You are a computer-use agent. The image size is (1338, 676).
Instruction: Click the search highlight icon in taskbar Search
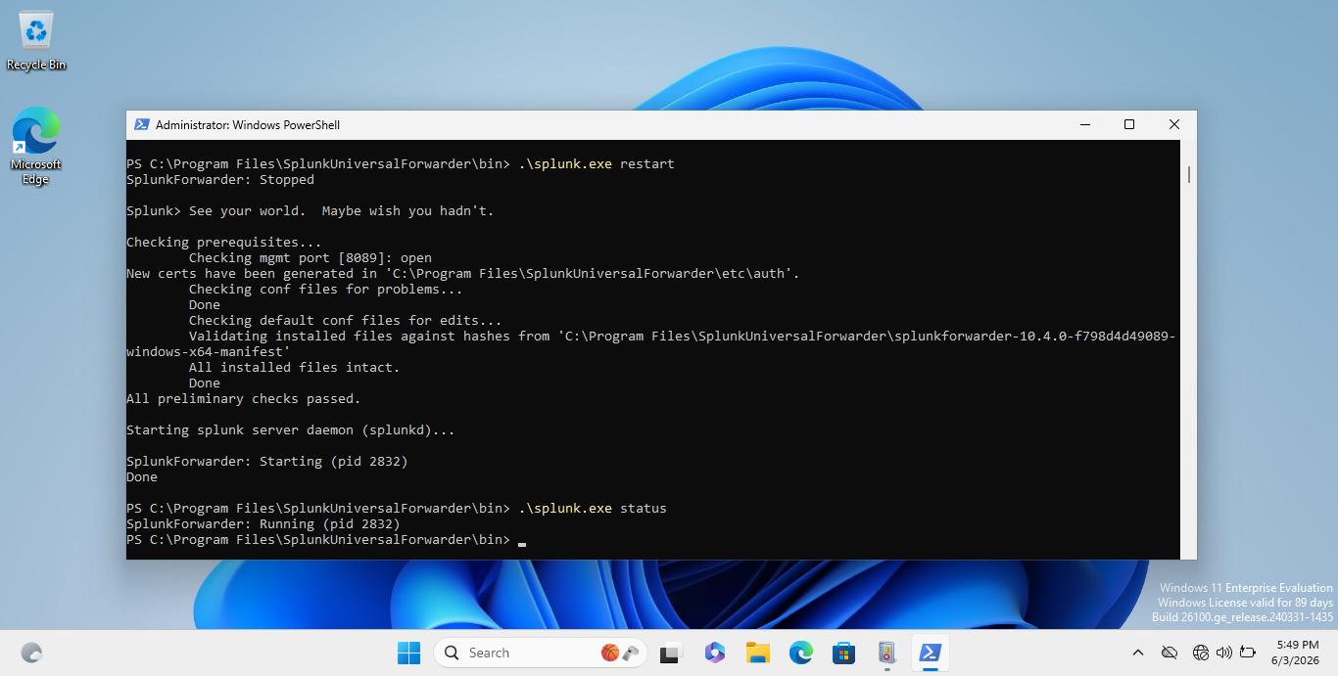coord(619,653)
